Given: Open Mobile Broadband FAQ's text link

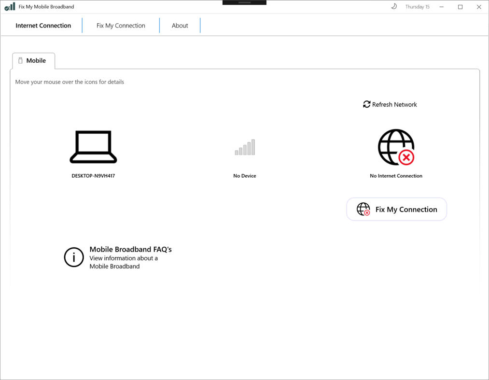Looking at the screenshot, I should coord(130,249).
